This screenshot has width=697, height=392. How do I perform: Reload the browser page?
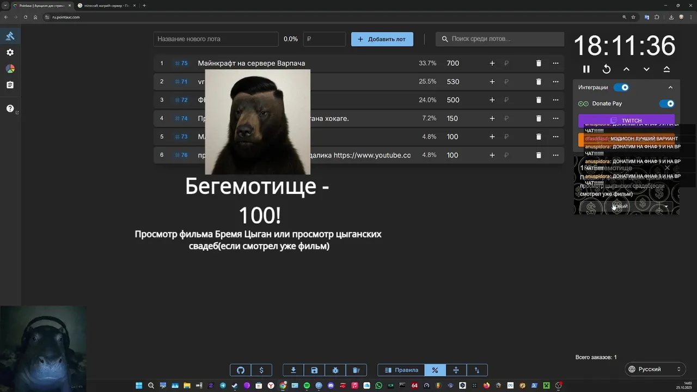tap(25, 17)
